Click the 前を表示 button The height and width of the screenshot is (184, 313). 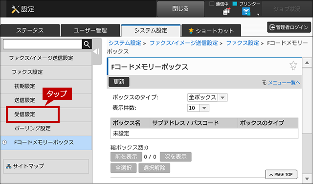(x=126, y=157)
